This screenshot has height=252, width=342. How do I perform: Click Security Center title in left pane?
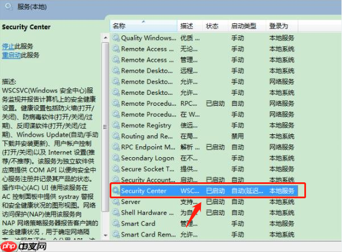point(26,27)
